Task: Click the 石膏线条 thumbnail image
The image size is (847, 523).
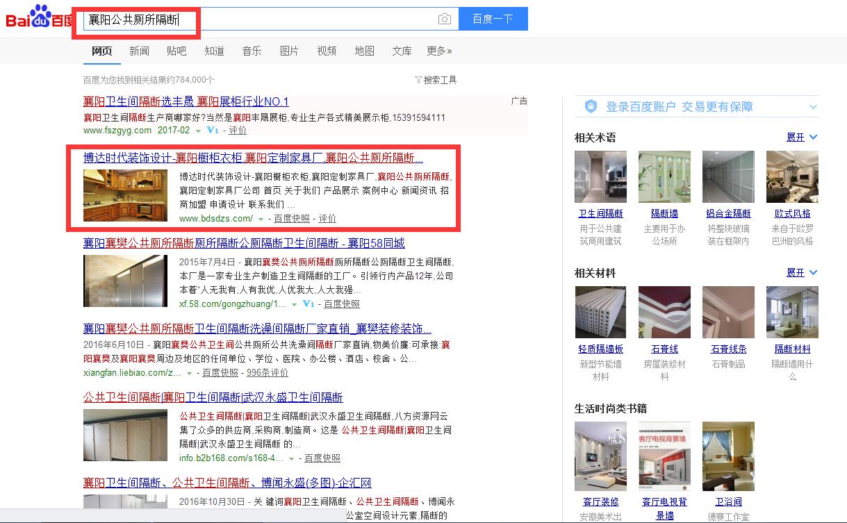Action: (x=728, y=313)
